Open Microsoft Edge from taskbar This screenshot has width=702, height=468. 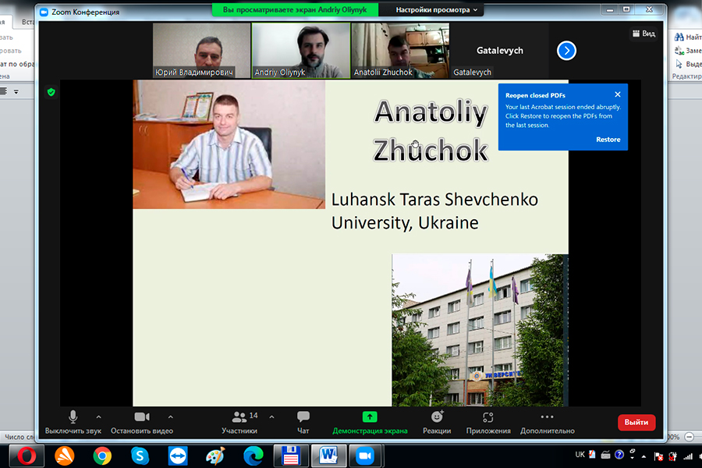coord(253,456)
